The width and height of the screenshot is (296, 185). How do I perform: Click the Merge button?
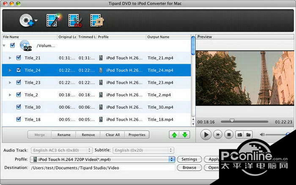pyautogui.click(x=40, y=135)
